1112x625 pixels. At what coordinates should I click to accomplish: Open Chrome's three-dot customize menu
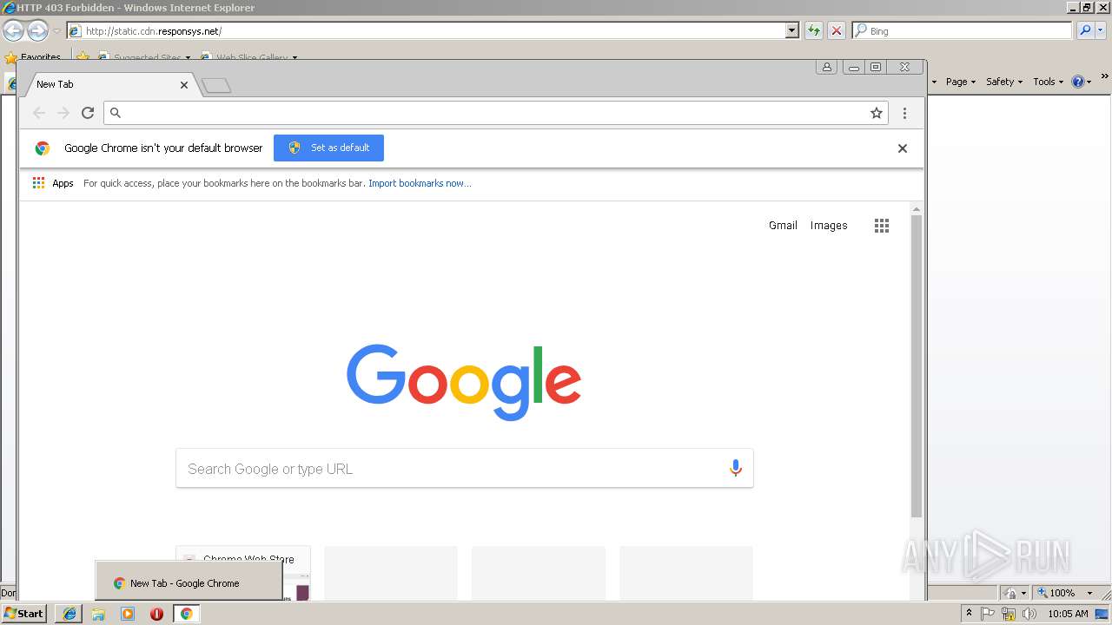coord(904,113)
